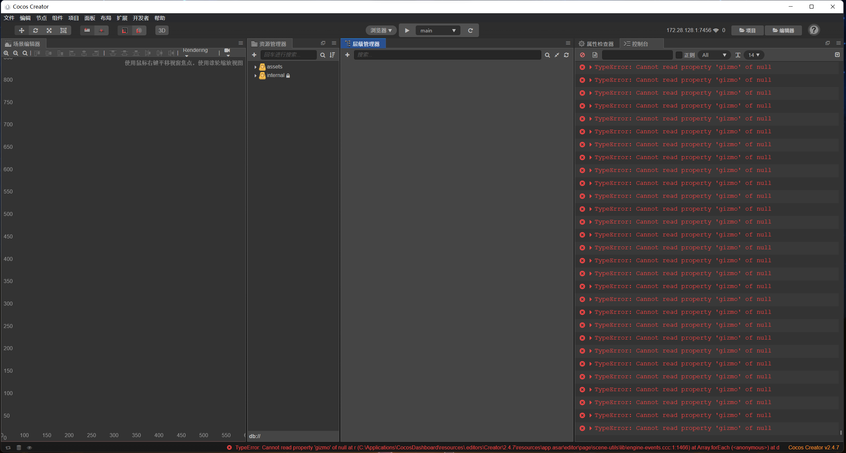Screen dimensions: 846x453
Task: Enable the regex checkbox in console
Action: [679, 55]
